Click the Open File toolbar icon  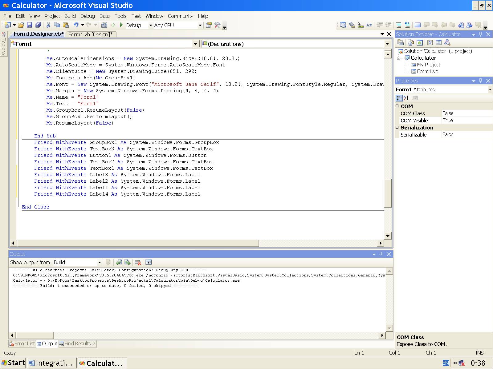(21, 25)
